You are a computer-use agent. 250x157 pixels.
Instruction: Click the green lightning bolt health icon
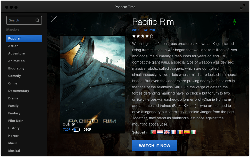click(235, 22)
